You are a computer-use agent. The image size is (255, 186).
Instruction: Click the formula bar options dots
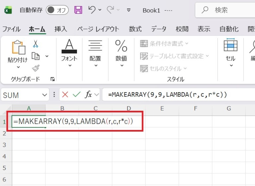pyautogui.click(x=54, y=94)
